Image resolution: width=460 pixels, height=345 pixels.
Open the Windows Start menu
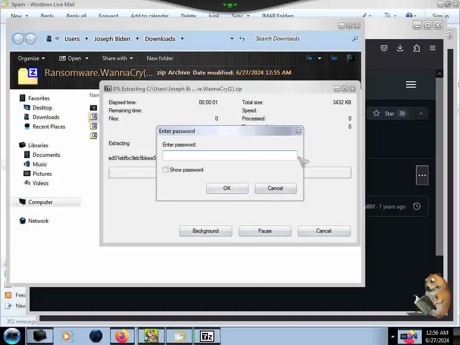[x=12, y=336]
